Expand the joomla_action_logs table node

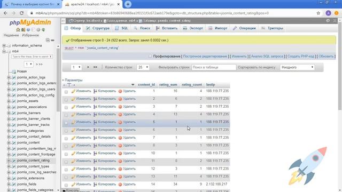point(9,77)
